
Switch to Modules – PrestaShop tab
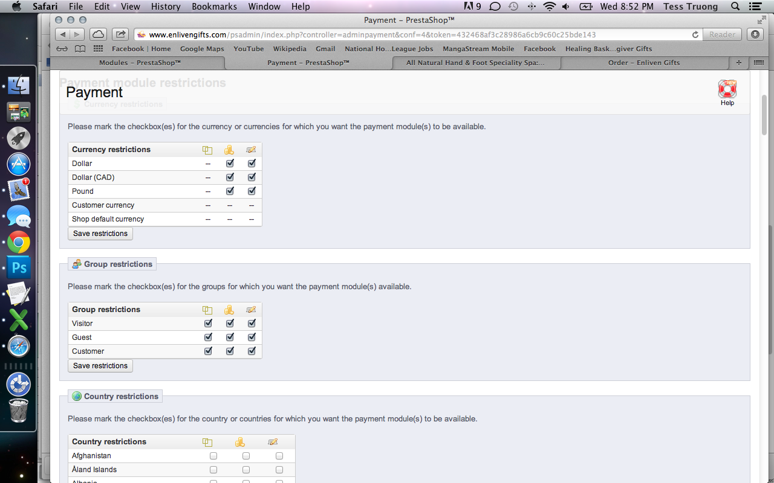point(139,63)
